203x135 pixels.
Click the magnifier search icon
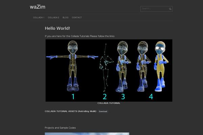[x=170, y=9]
